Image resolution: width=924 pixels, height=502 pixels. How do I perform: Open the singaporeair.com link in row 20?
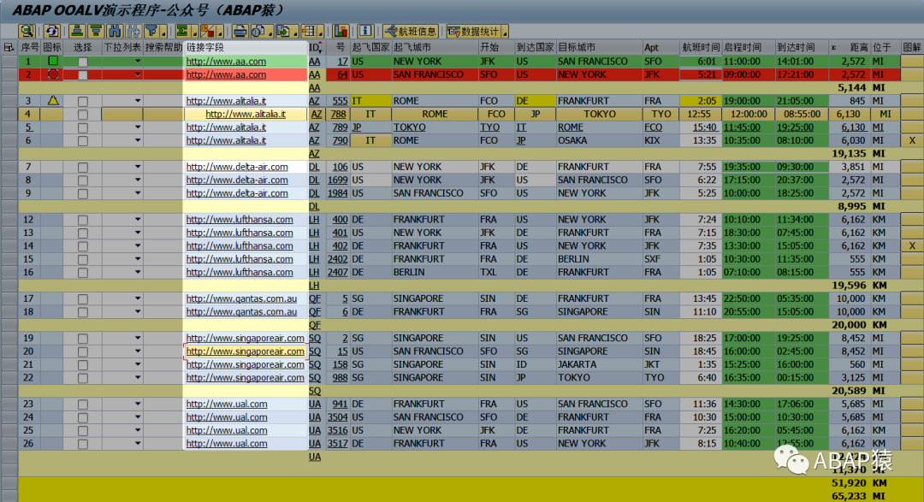(x=246, y=351)
